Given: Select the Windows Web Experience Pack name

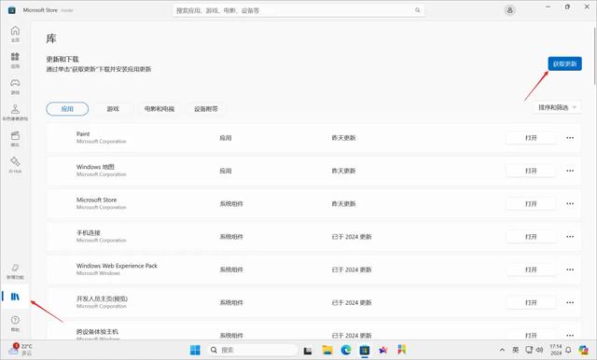Looking at the screenshot, I should (x=117, y=266).
